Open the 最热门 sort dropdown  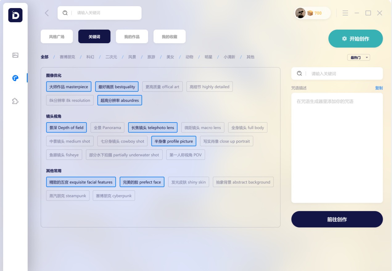358,57
